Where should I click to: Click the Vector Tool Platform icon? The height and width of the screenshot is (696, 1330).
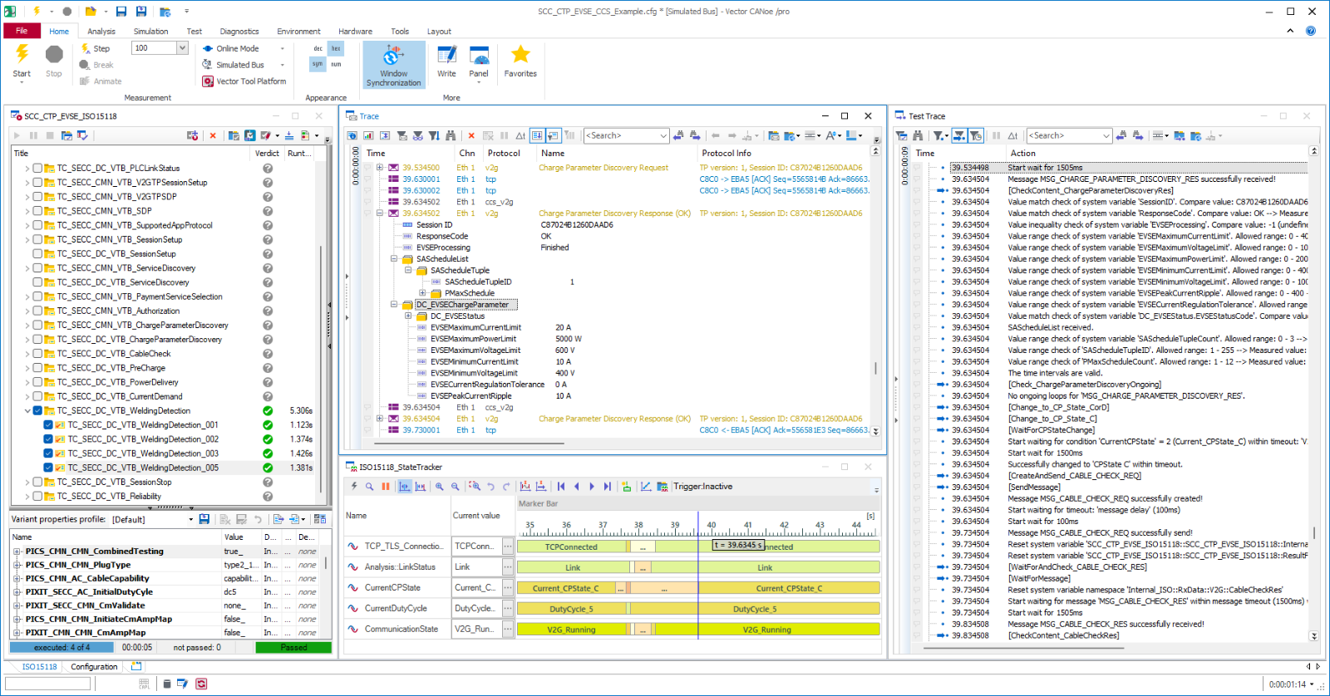coord(208,81)
